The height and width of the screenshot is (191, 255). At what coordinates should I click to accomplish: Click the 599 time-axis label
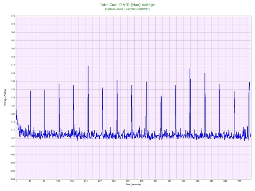pos(198,181)
